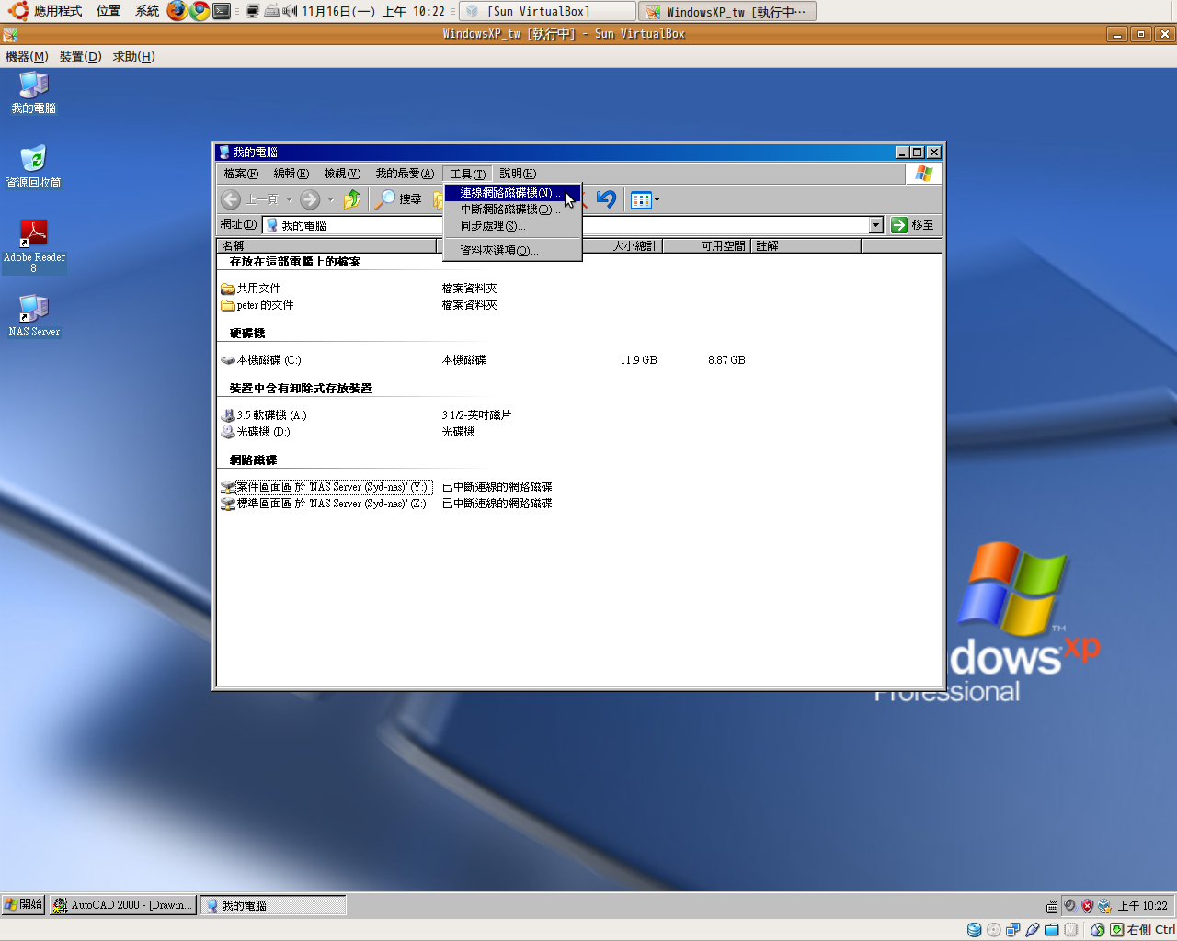The width and height of the screenshot is (1177, 941).
Task: Open VirtualBox 裝置(D) menu
Action: click(x=80, y=57)
